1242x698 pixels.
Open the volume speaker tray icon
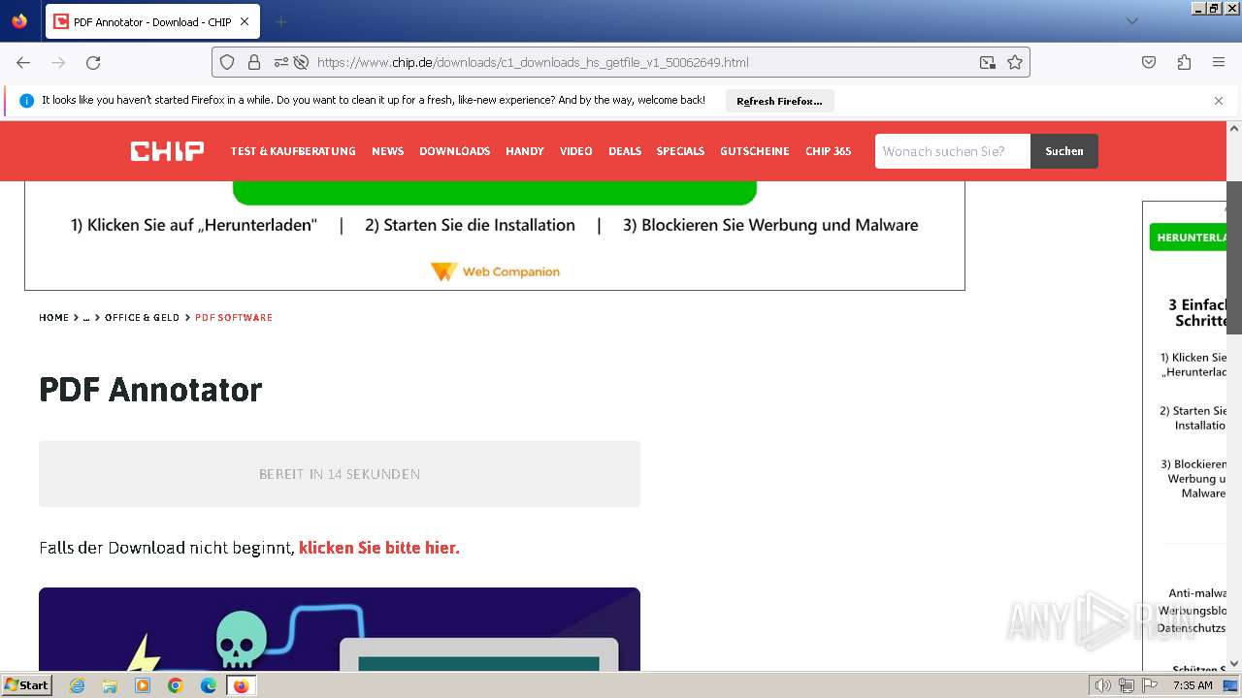click(x=1103, y=685)
